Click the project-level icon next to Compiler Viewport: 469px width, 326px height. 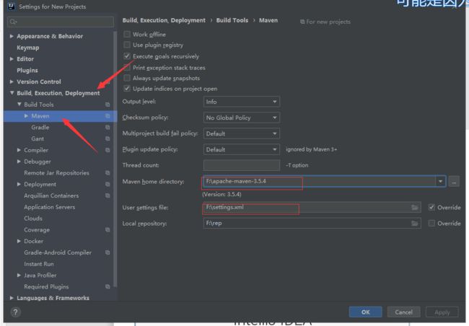pos(108,150)
